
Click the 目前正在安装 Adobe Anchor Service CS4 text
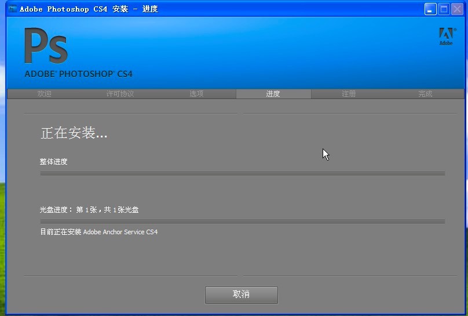pyautogui.click(x=99, y=232)
